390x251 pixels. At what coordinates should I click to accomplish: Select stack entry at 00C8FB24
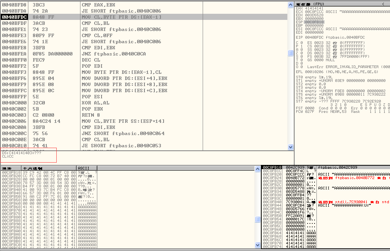[x=272, y=178]
